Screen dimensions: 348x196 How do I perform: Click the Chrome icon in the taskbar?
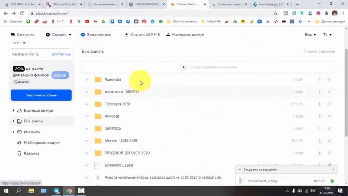[69, 191]
